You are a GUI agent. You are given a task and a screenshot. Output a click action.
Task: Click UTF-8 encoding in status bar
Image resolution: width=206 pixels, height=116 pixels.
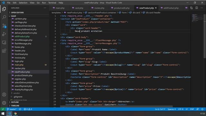181,109
